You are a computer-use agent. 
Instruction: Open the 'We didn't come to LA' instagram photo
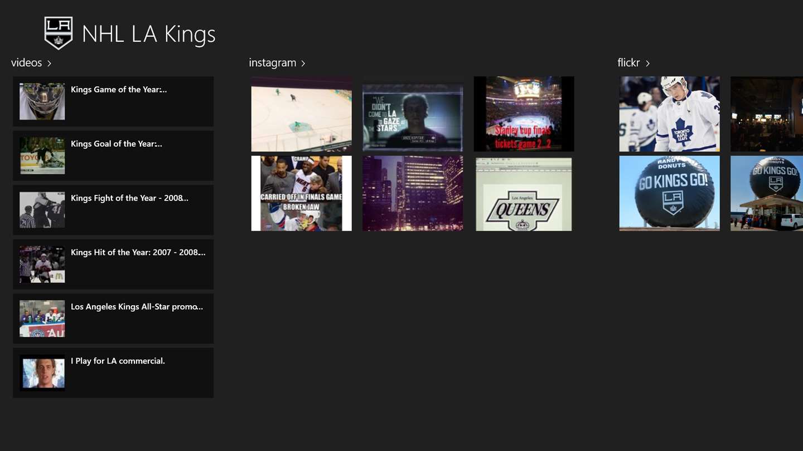413,114
